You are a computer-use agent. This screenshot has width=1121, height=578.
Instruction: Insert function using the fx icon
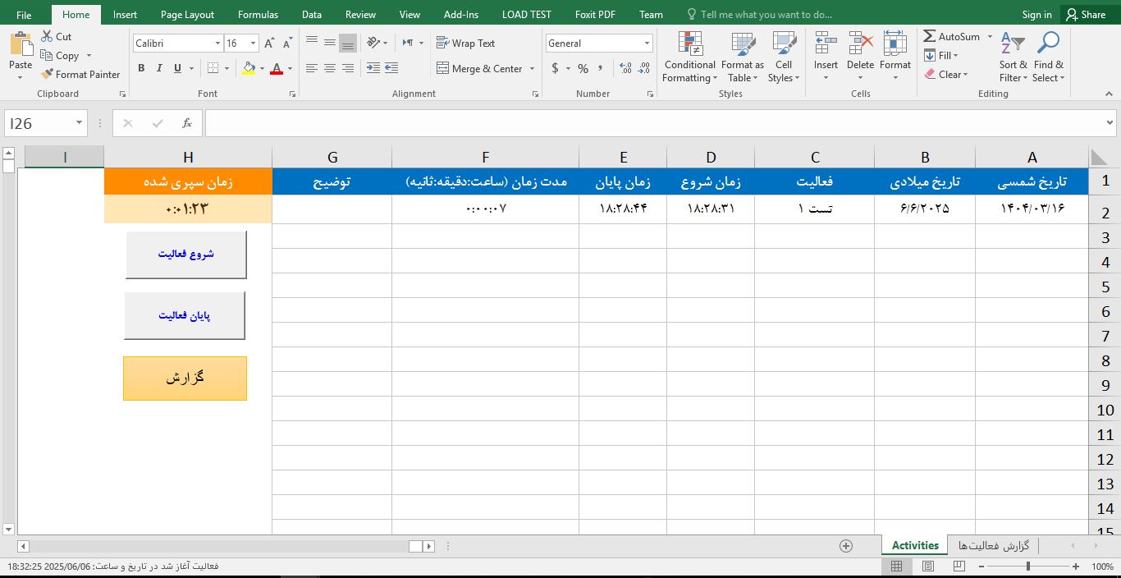point(187,123)
